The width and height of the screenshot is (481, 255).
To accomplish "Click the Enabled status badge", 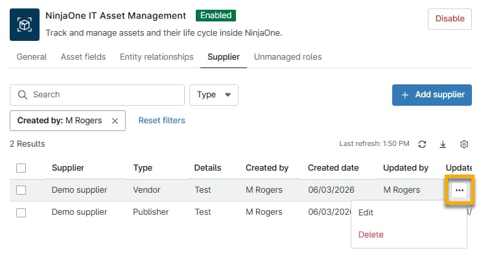I will tap(216, 16).
